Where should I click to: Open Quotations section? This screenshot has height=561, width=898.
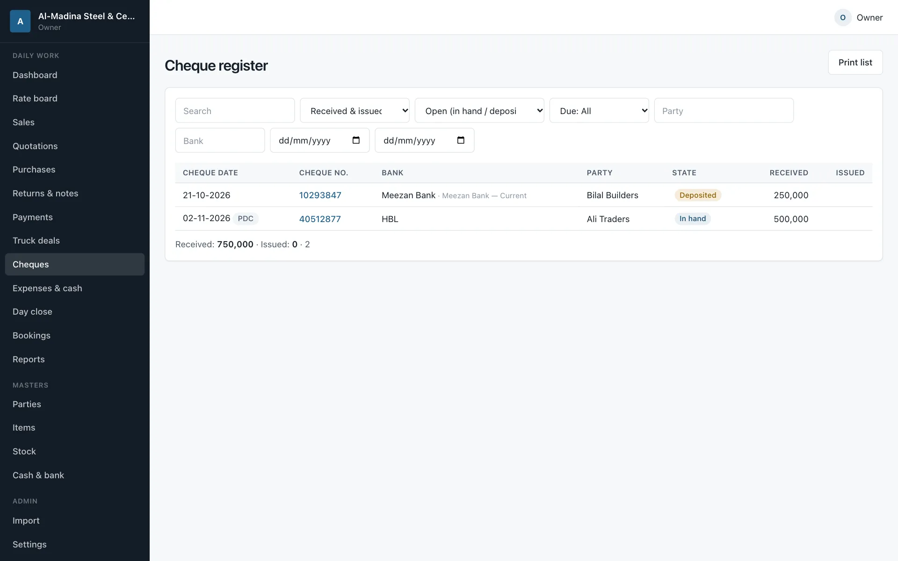click(75, 146)
